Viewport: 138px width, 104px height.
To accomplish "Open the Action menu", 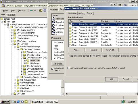I will coord(6,10).
